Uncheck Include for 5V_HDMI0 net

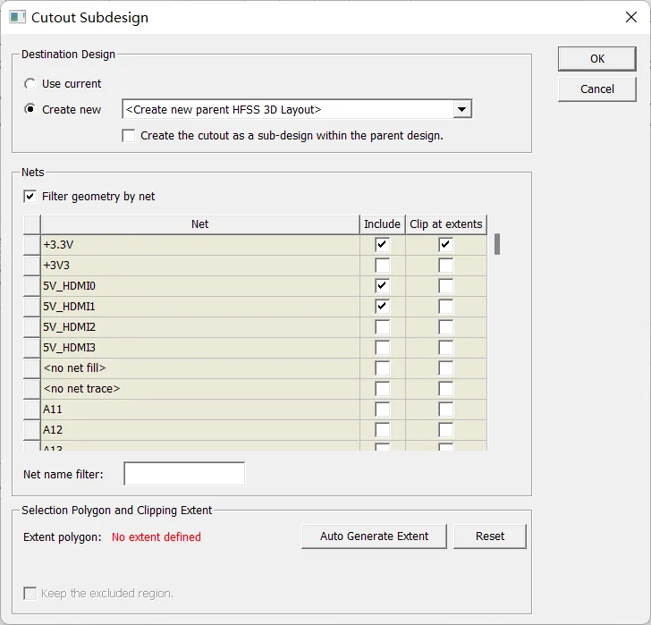pyautogui.click(x=382, y=285)
